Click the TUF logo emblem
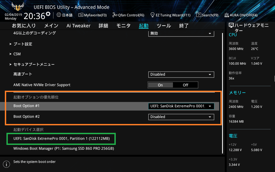Image resolution: width=275 pixels, height=172 pixels. click(x=18, y=6)
